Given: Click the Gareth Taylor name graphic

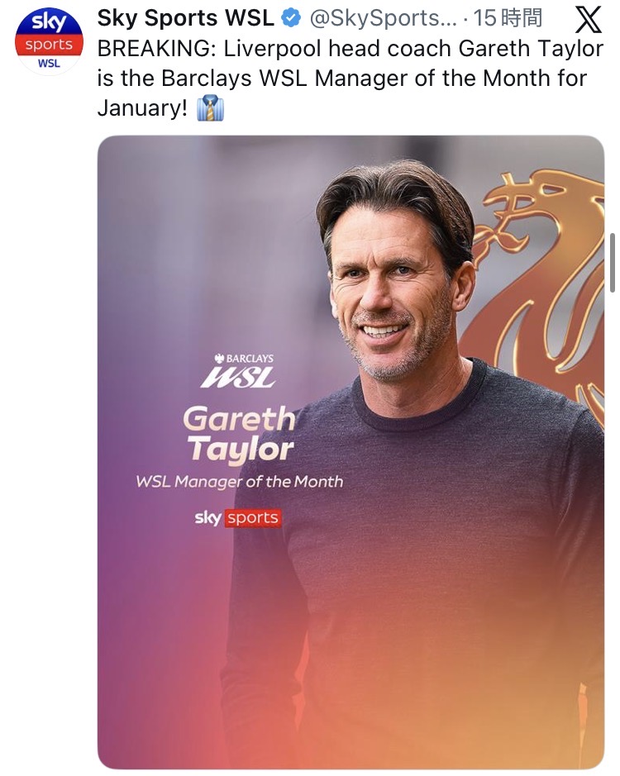Looking at the screenshot, I should [x=239, y=435].
